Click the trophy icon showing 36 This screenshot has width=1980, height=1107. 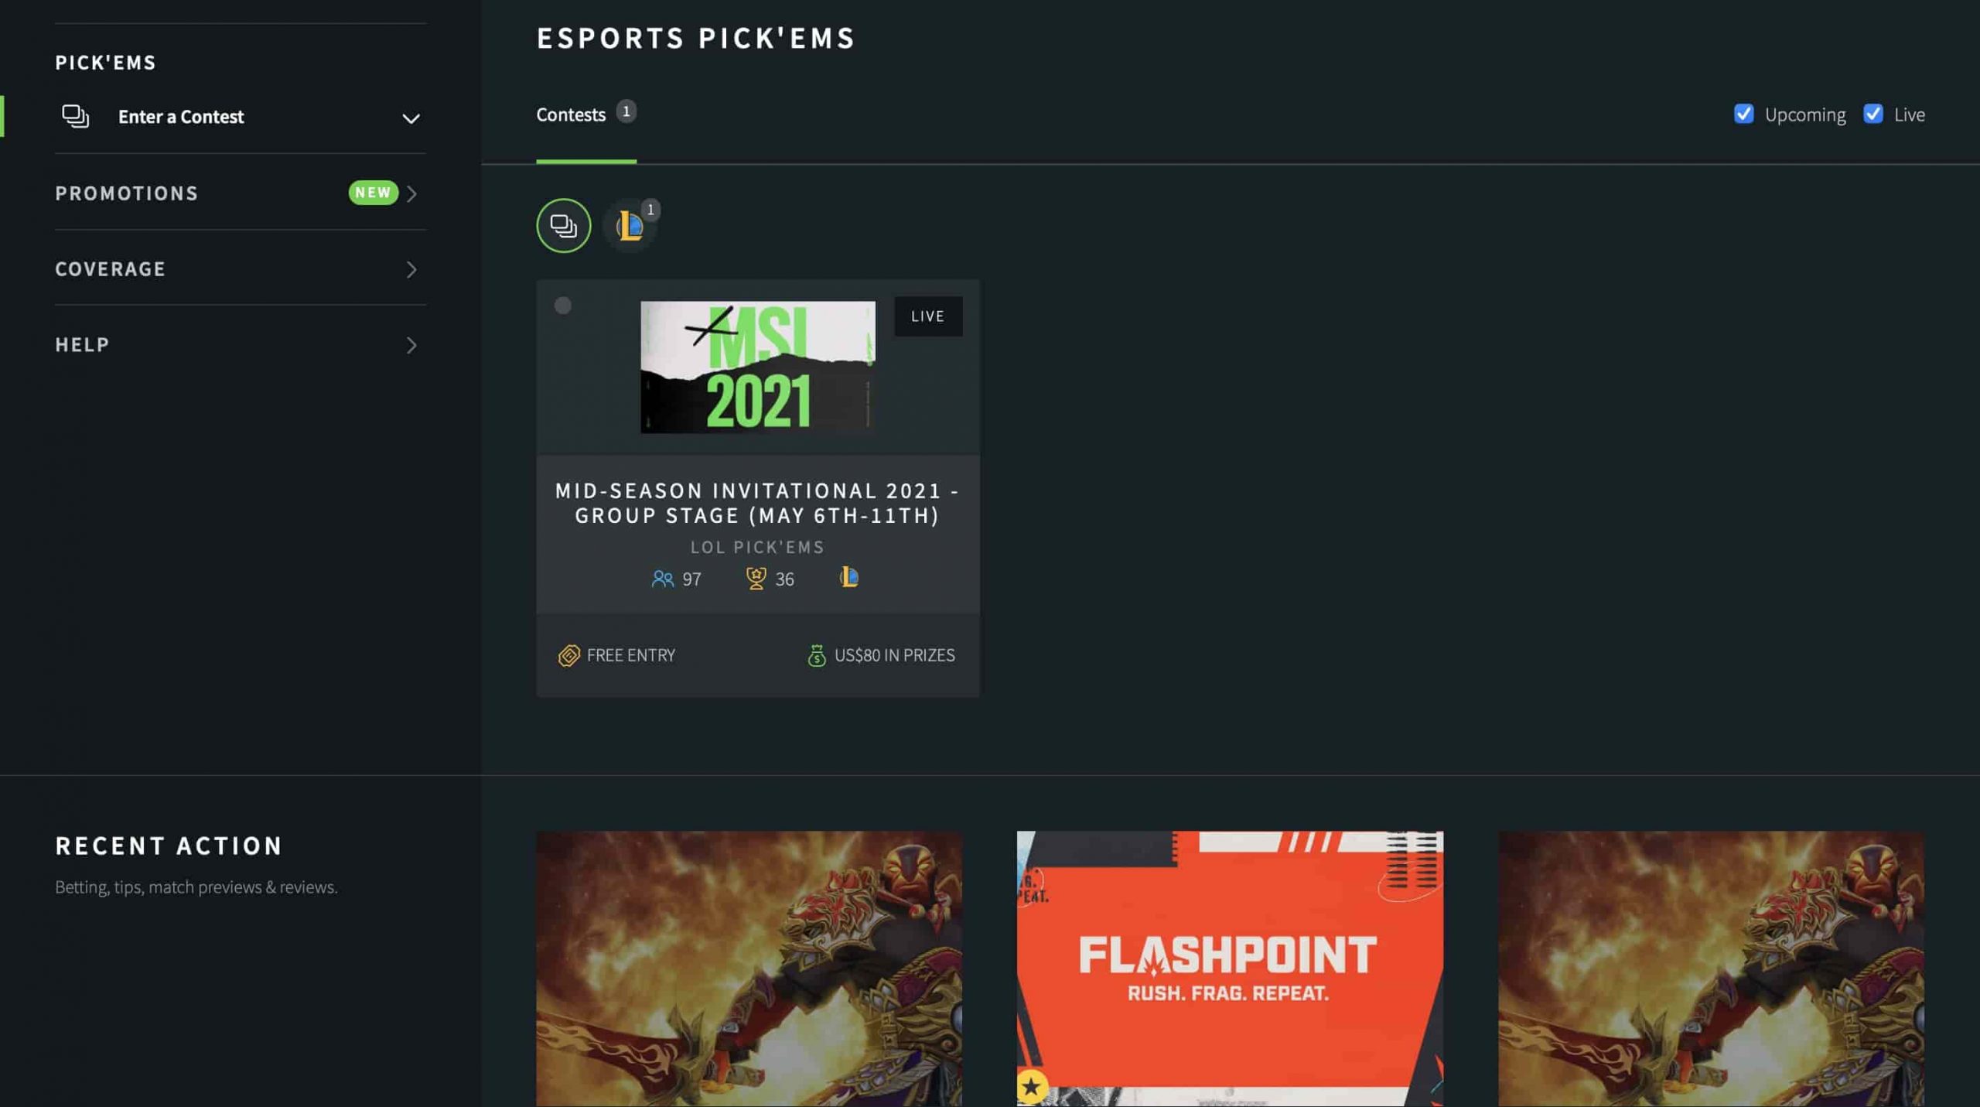756,578
